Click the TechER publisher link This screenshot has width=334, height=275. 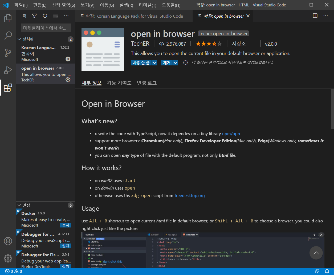[140, 44]
